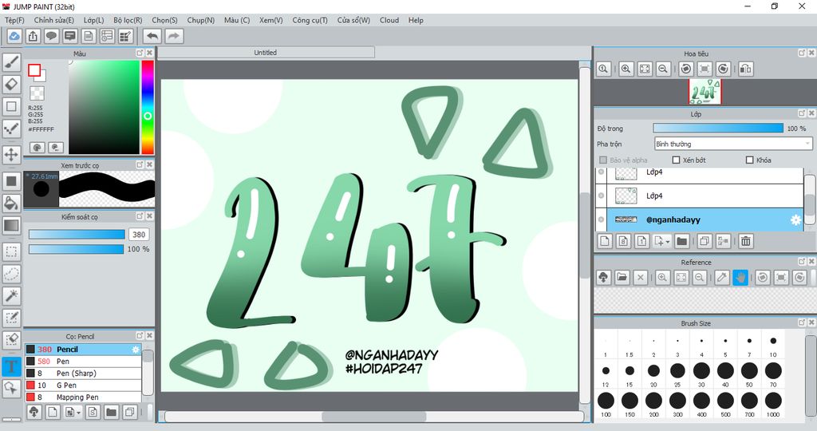Open the Cloud menu
Screen dimensions: 817x431
point(389,20)
